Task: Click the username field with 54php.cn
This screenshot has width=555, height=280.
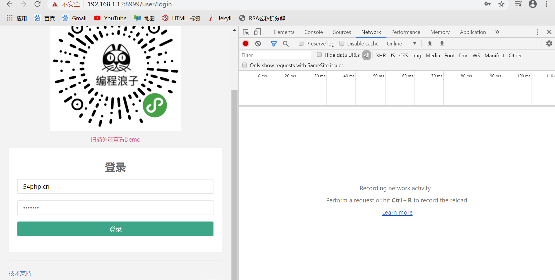Action: coord(115,186)
